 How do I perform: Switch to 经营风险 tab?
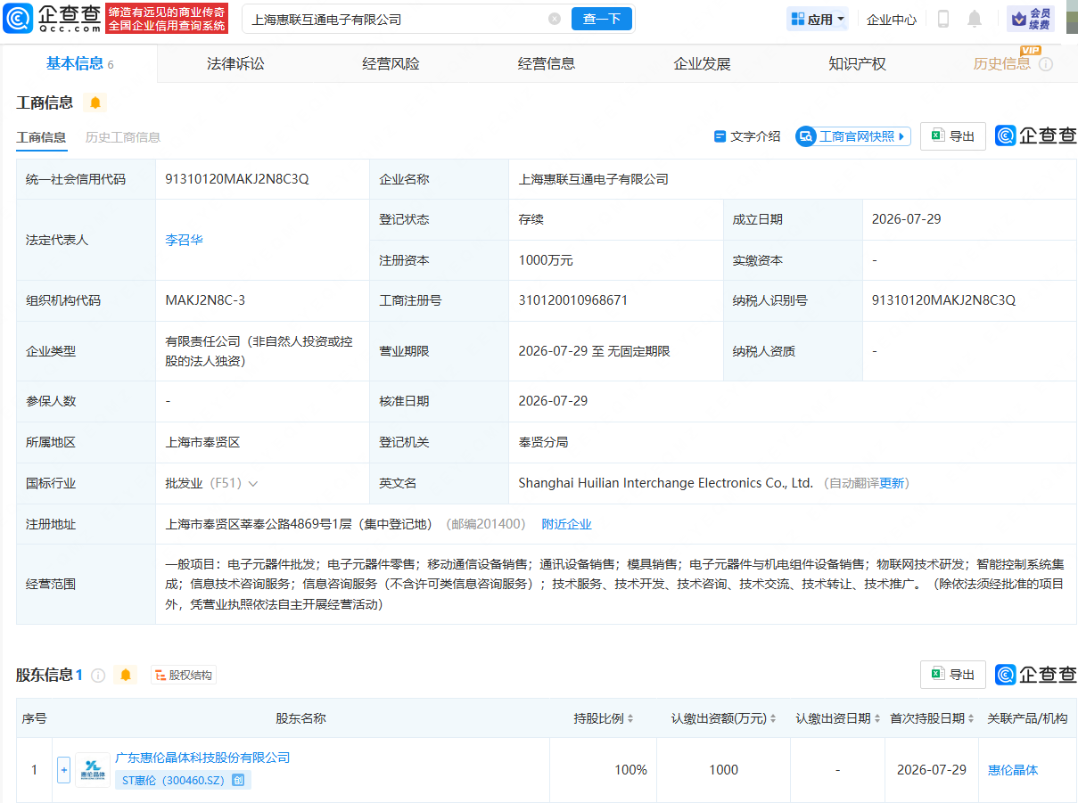pos(391,63)
